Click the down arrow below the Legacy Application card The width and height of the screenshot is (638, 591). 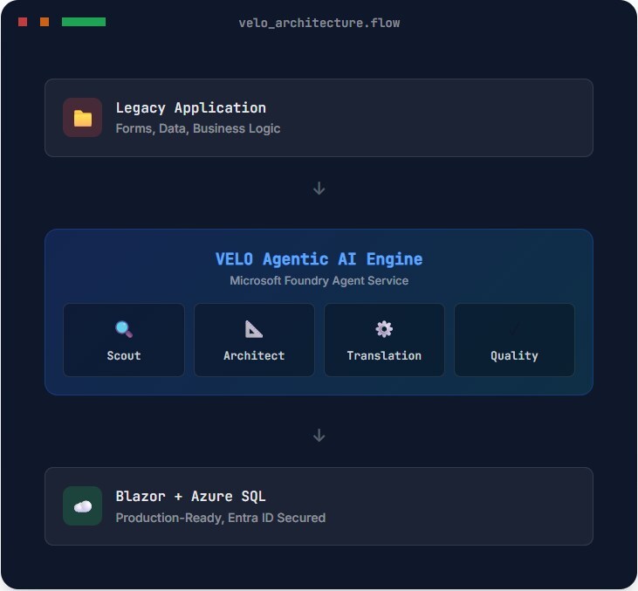coord(319,189)
